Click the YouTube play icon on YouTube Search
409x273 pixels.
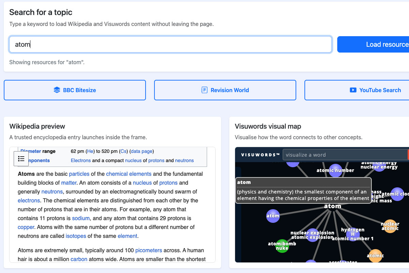coord(353,90)
